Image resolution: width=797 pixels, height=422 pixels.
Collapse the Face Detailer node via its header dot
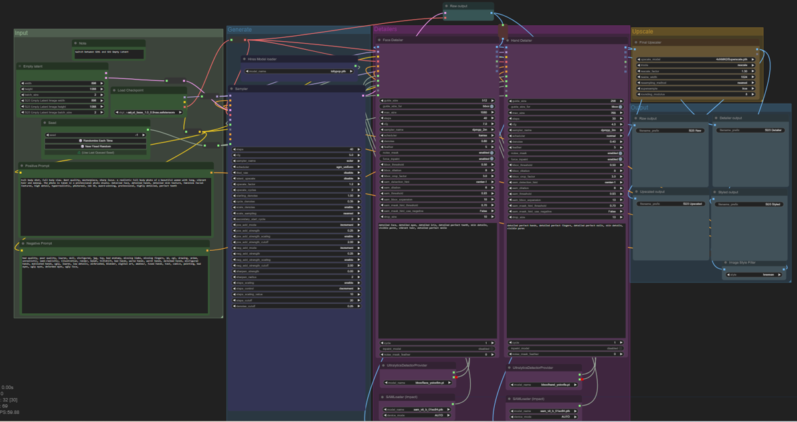point(379,40)
